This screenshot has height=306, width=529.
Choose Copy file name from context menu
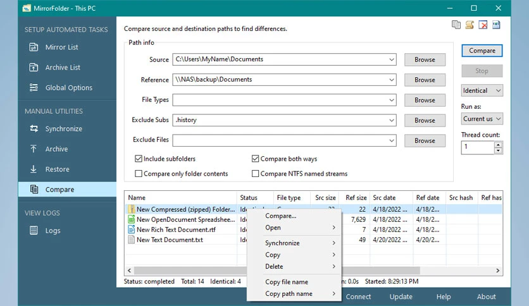click(x=294, y=282)
